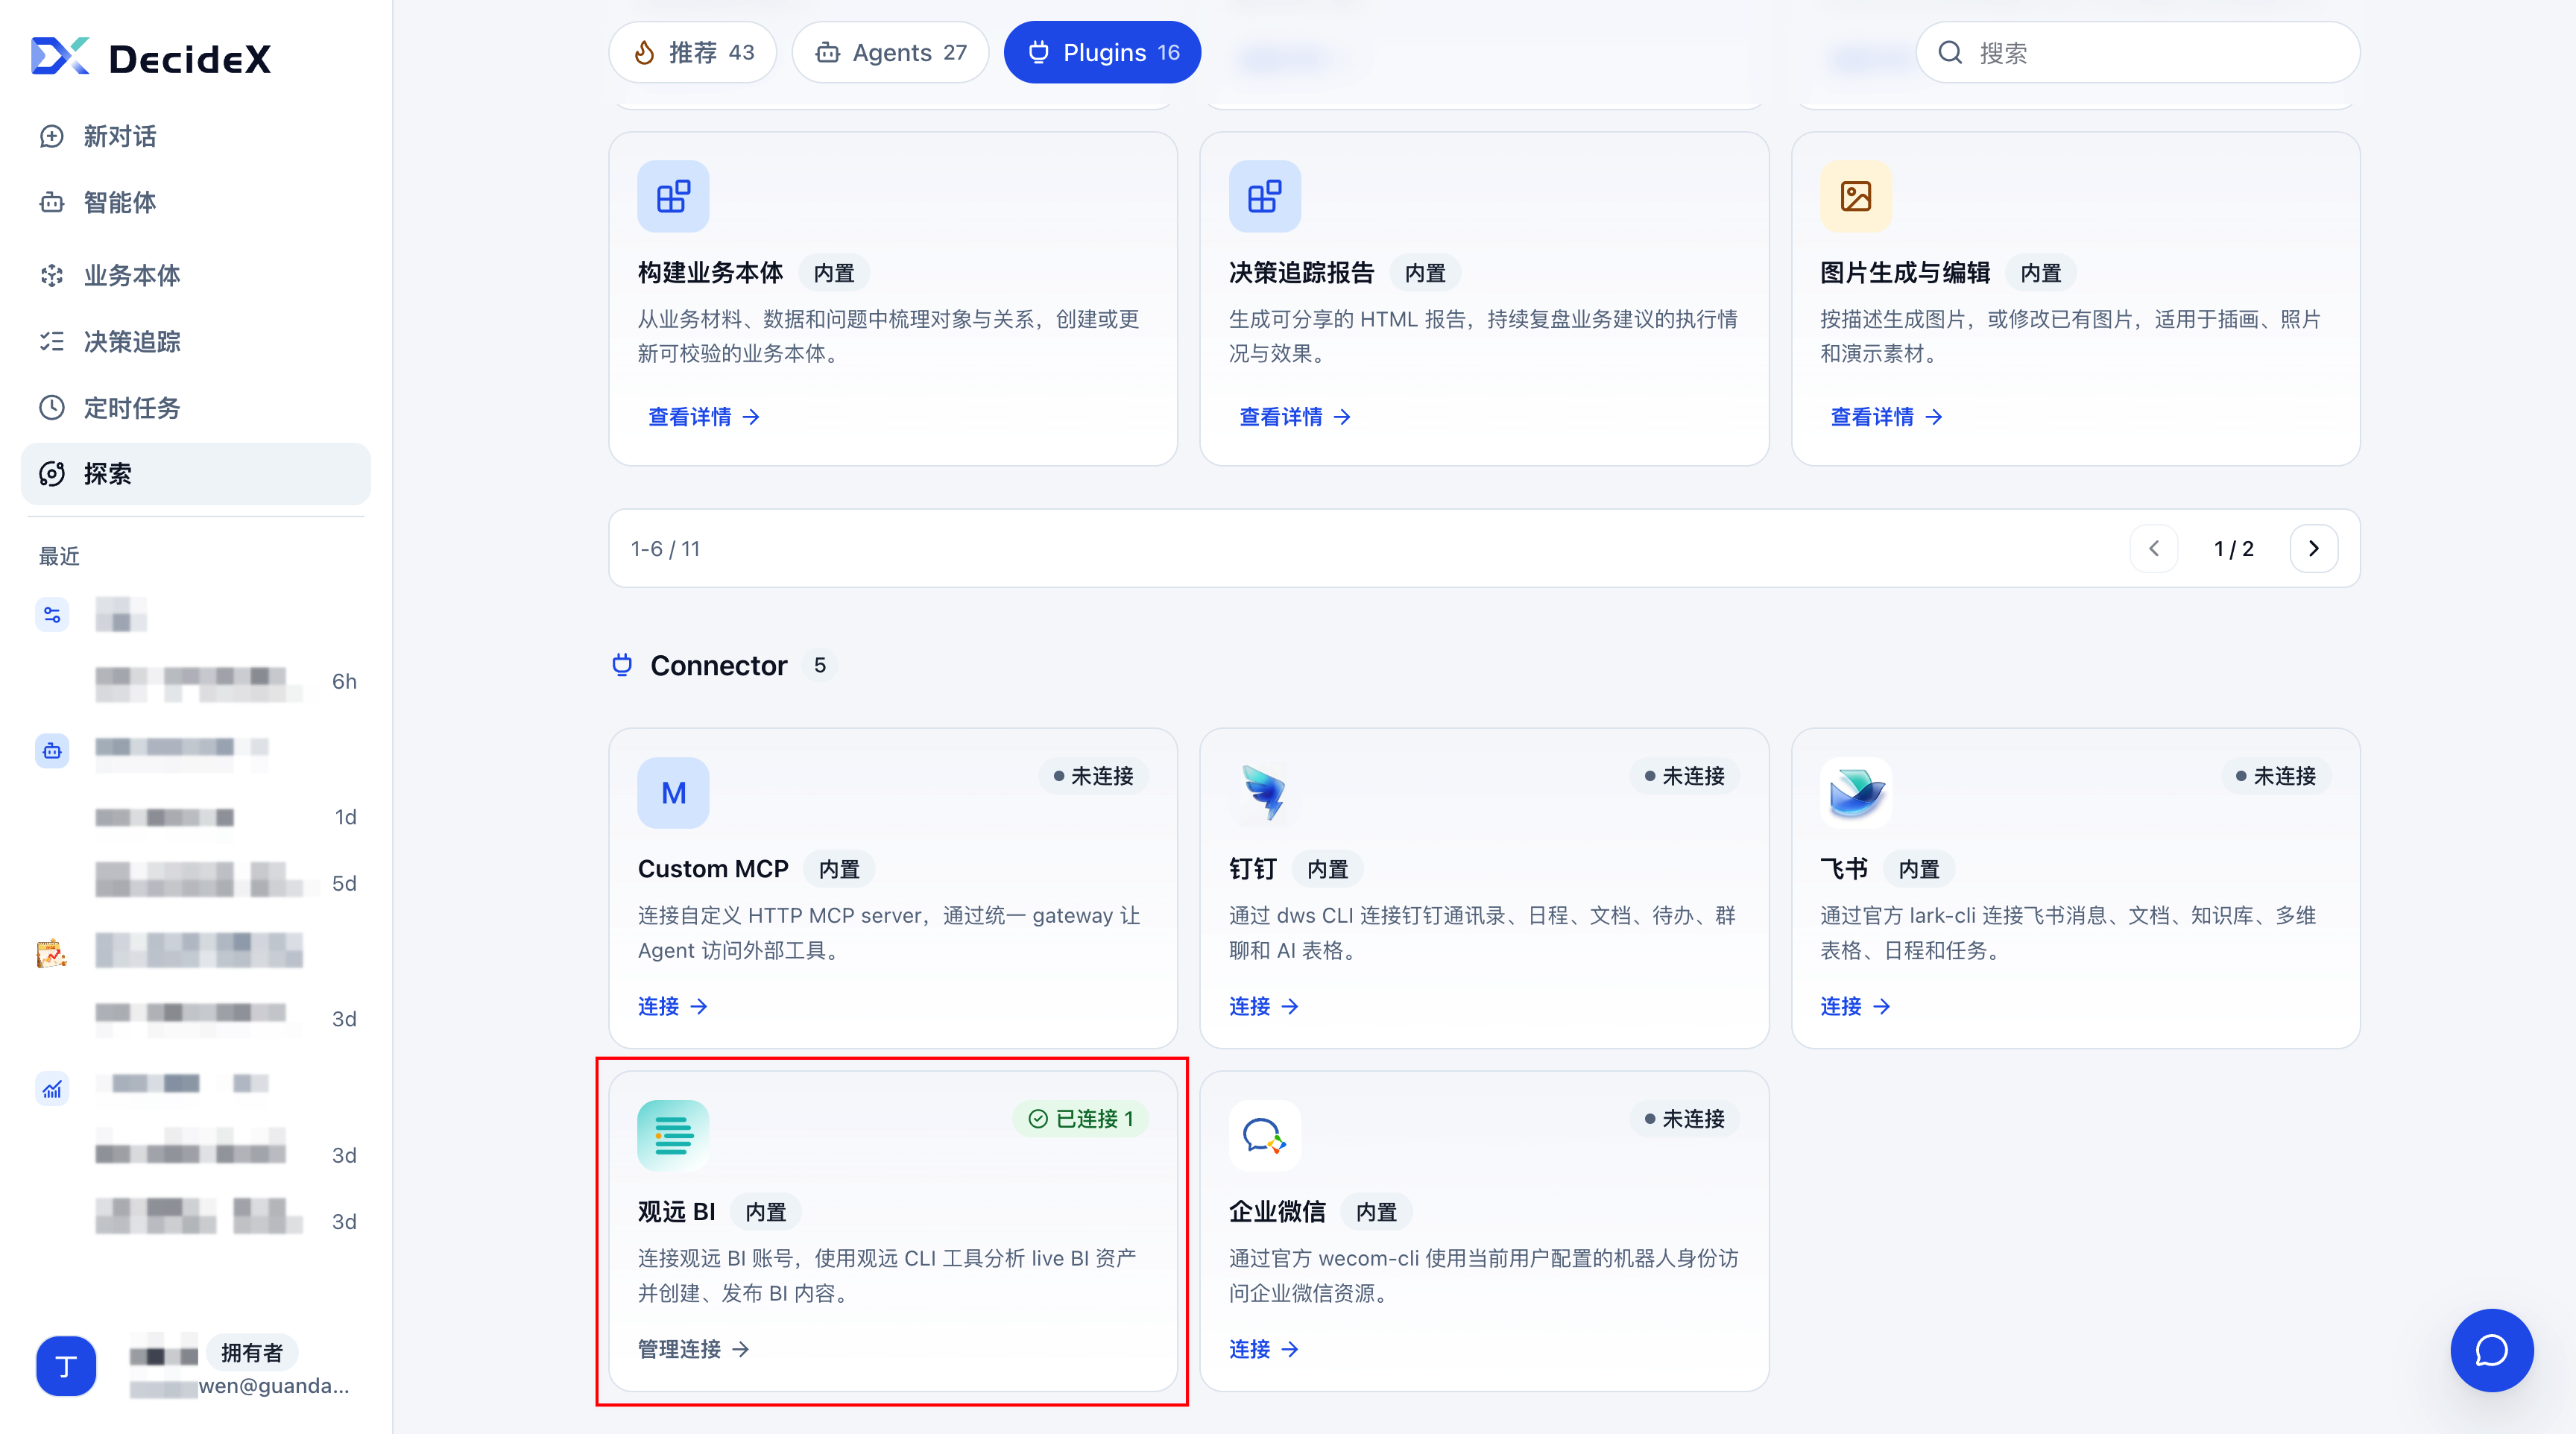Select the Plugins 16 tab
The image size is (2576, 1434).
point(1102,52)
